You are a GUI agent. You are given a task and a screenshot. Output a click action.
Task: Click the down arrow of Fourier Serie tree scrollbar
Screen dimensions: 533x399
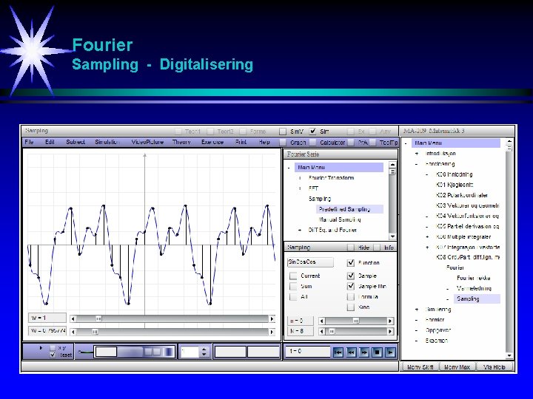click(x=392, y=236)
